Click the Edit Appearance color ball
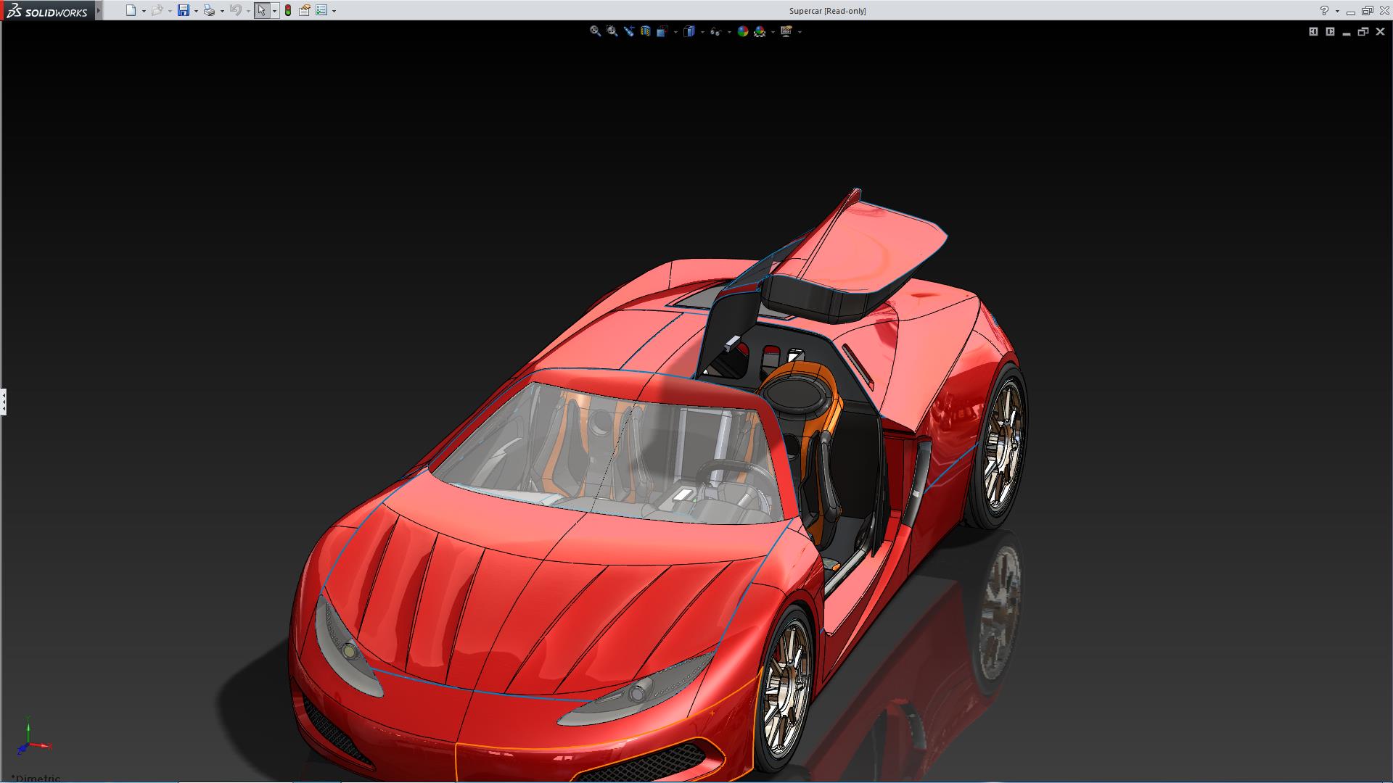 [742, 31]
